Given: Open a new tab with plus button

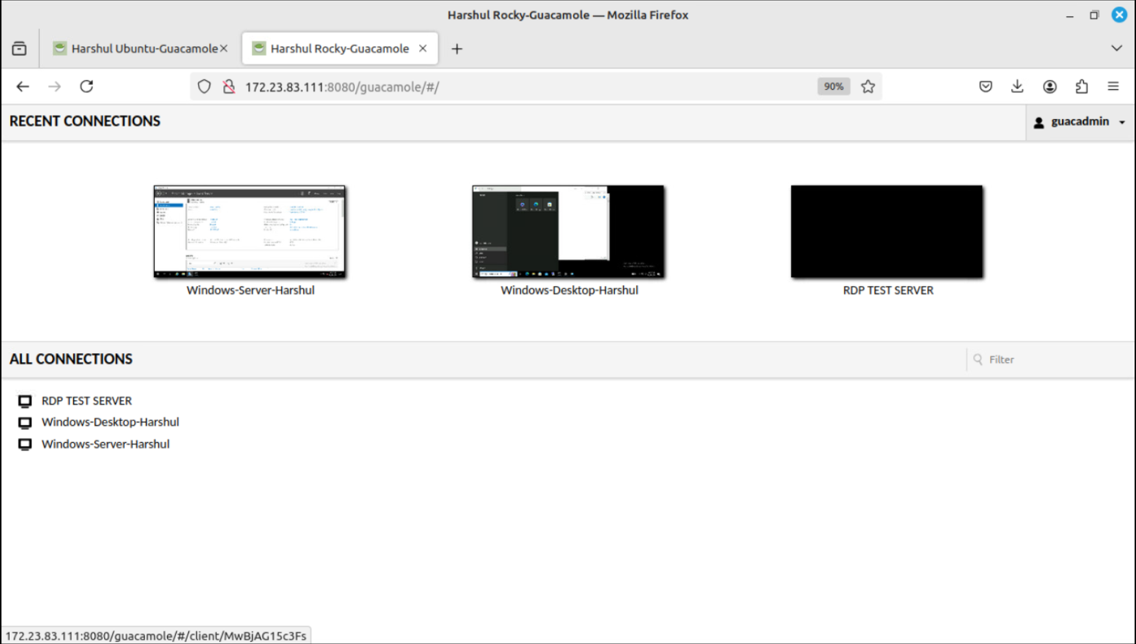Looking at the screenshot, I should point(457,49).
